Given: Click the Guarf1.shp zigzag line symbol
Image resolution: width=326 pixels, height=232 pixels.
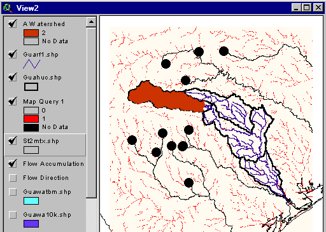Looking at the screenshot, I should point(31,64).
